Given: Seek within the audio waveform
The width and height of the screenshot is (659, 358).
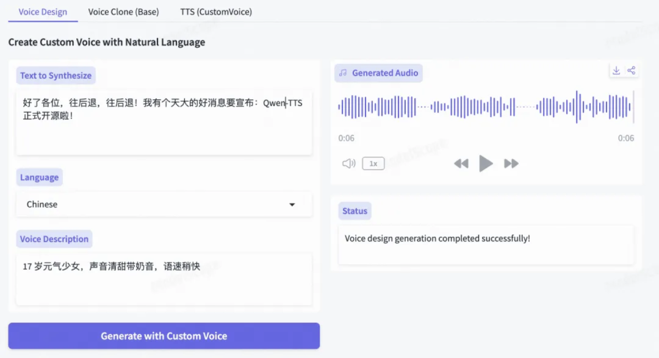Looking at the screenshot, I should (x=486, y=107).
